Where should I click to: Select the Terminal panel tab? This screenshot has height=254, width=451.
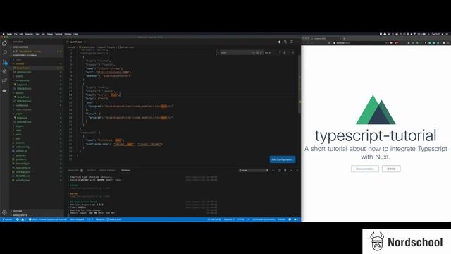click(x=125, y=171)
